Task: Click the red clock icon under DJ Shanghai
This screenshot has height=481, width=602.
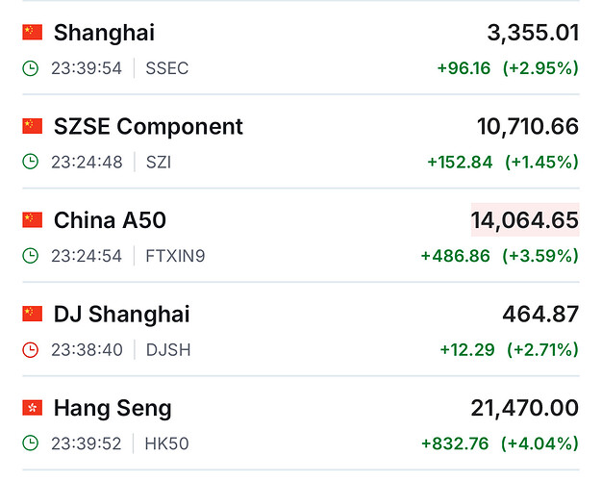Action: (31, 350)
